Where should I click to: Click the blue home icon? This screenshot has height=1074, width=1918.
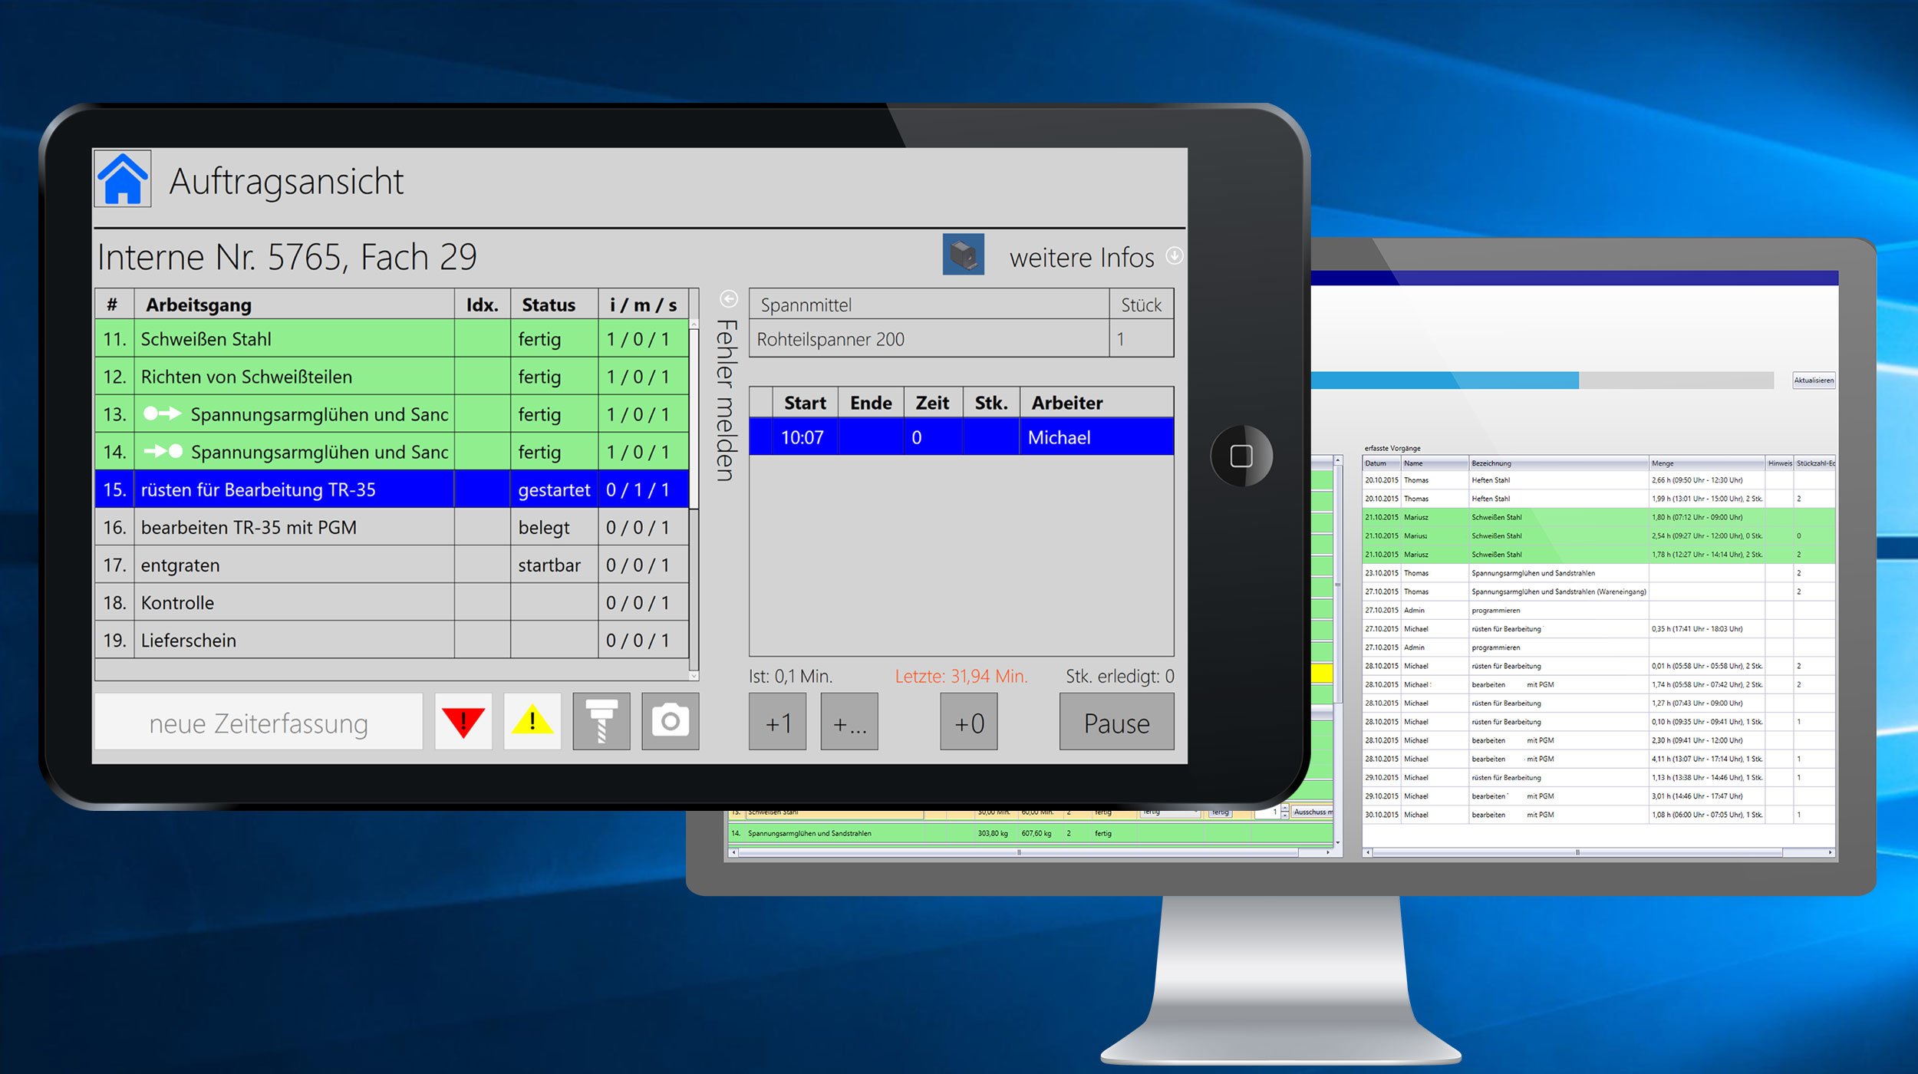pyautogui.click(x=122, y=179)
